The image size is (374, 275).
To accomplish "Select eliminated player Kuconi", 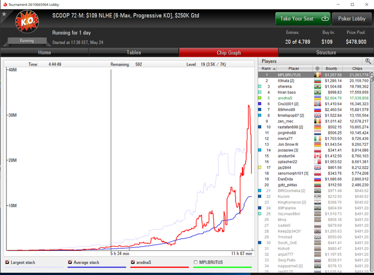I will pyautogui.click(x=314, y=197).
